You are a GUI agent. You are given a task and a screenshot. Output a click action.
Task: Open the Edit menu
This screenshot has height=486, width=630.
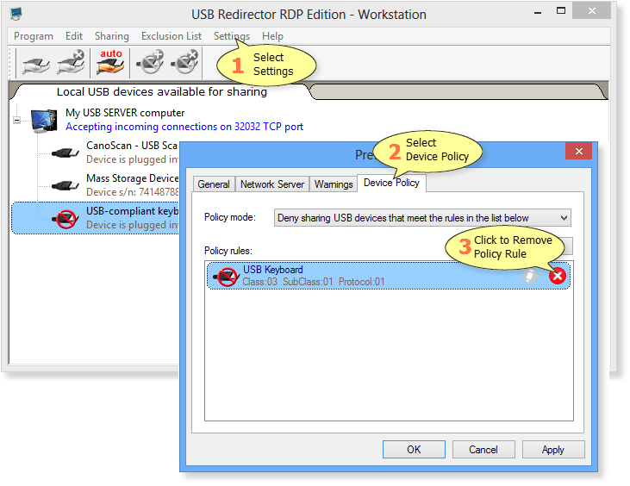coord(74,36)
